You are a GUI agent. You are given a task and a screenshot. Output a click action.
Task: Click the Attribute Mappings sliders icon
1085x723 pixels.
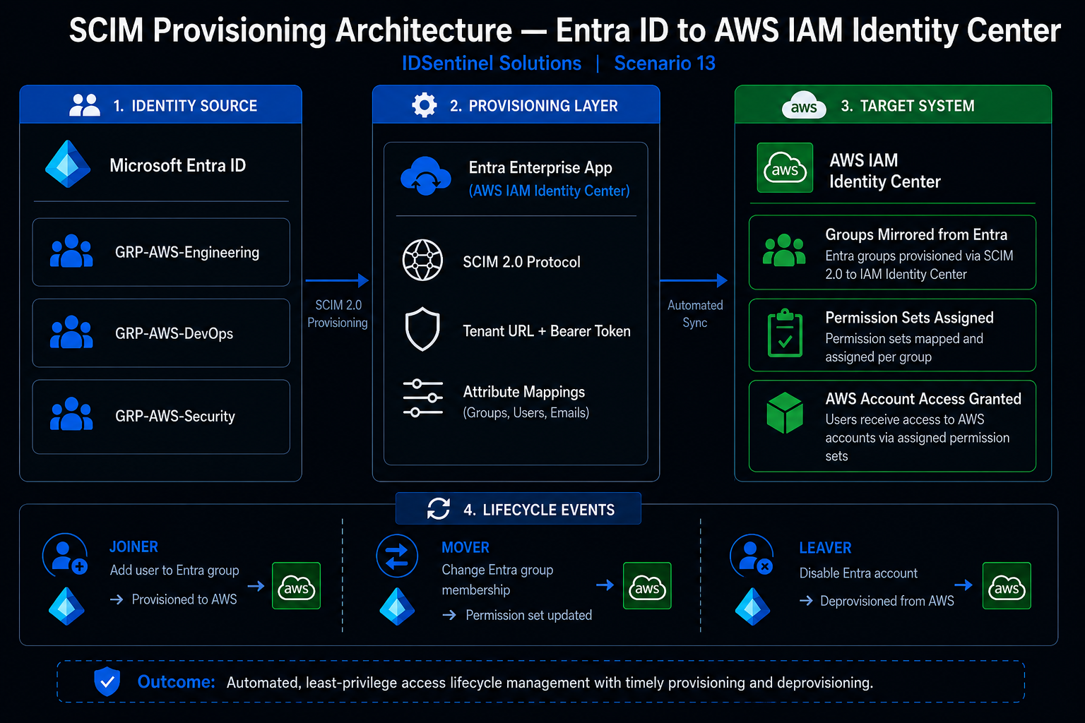(422, 398)
